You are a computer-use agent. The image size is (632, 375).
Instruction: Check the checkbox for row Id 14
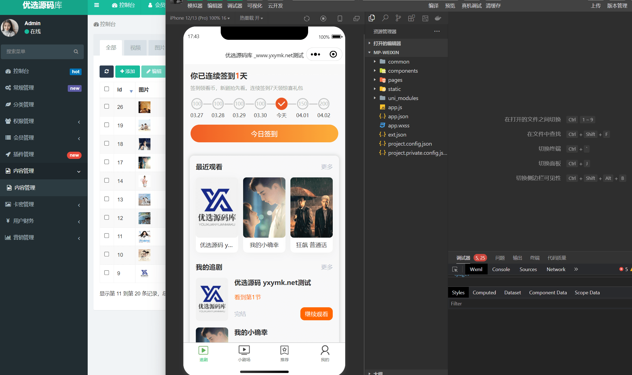point(106,180)
